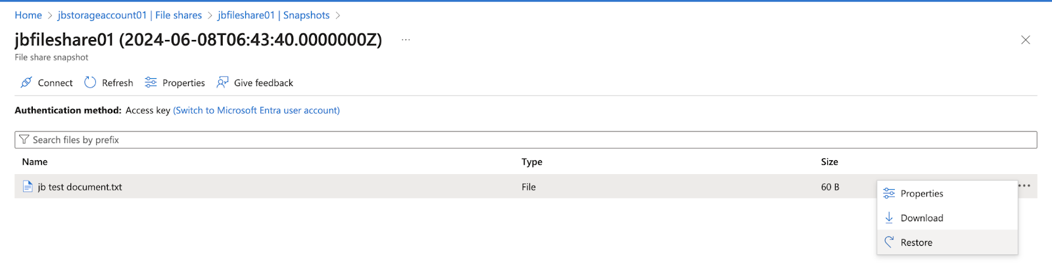Click the Restore arrow icon in context menu
Screen dimensions: 1052x266
coord(889,242)
